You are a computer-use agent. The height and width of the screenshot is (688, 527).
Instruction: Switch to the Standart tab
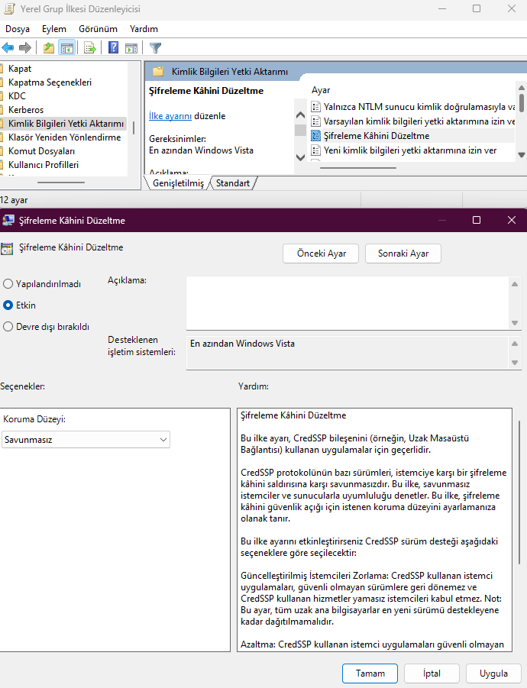[232, 183]
